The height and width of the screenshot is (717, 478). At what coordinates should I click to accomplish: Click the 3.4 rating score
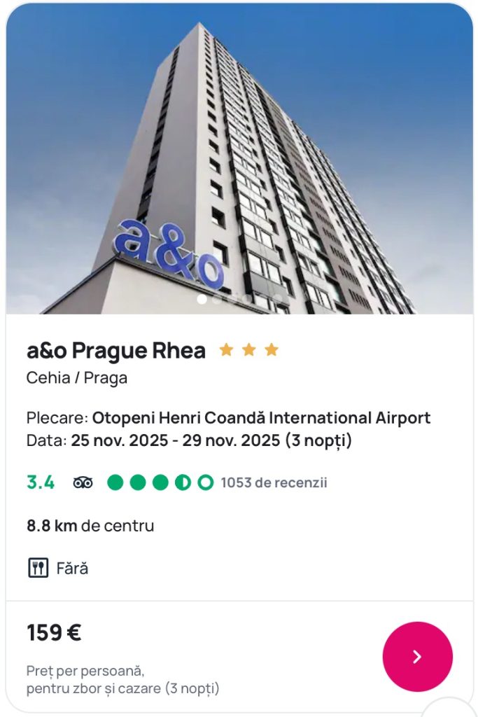click(41, 482)
